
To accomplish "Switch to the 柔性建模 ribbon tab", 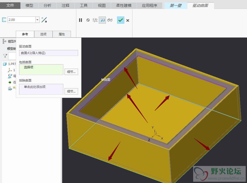I will tap(124, 6).
